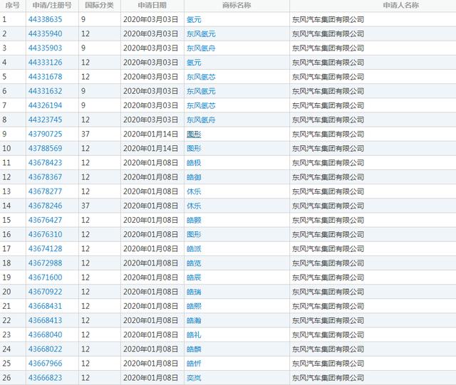Open application number 43668431
This screenshot has height=385, width=456.
tap(45, 306)
